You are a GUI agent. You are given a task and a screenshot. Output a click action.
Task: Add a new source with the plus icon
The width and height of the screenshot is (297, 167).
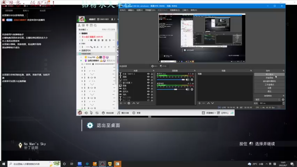(121, 103)
